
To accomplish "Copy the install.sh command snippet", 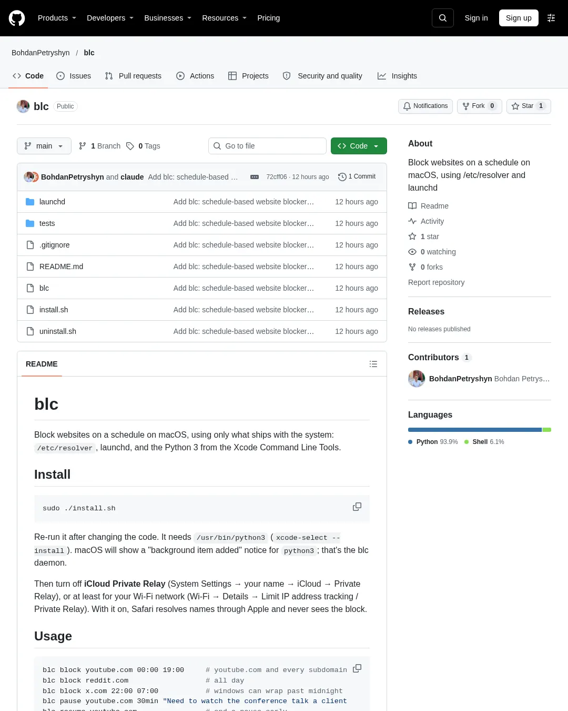I will point(357,507).
